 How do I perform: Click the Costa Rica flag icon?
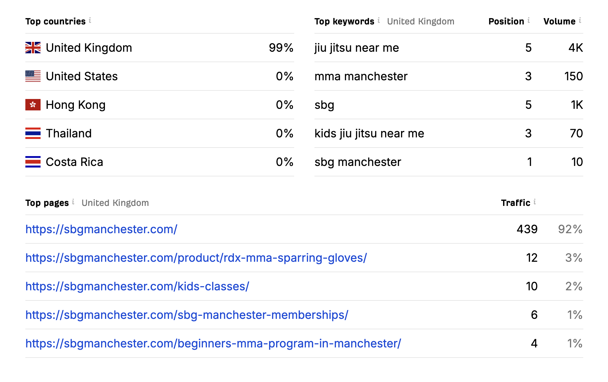pyautogui.click(x=33, y=162)
